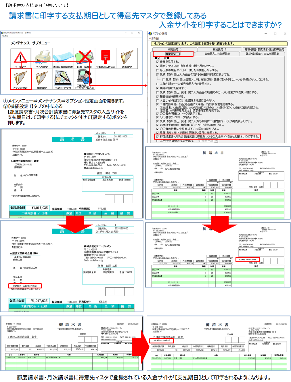Enable 入金サイトを支払期日として印字する checkbox
The height and width of the screenshot is (382, 291).
[x=157, y=137]
